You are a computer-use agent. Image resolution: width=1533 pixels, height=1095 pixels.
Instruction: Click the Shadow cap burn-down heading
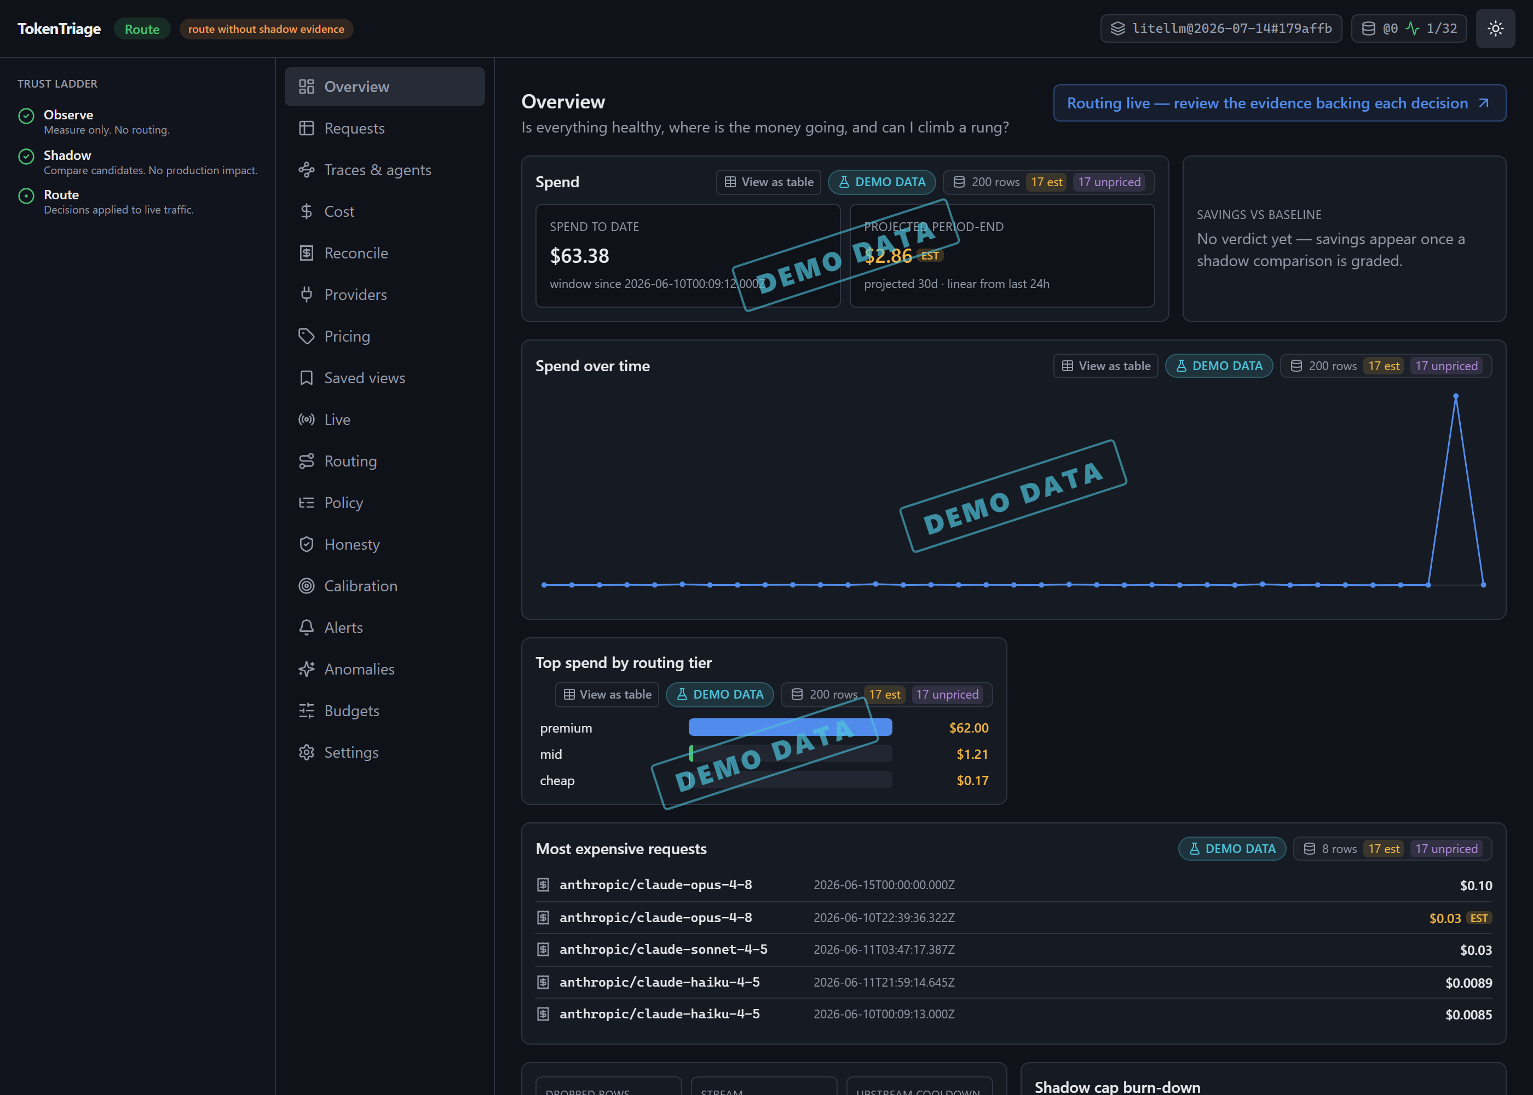[1117, 1086]
